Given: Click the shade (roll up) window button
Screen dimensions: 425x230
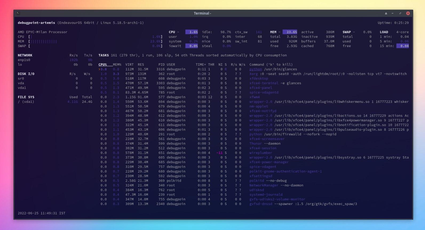Looking at the screenshot, I should click(386, 13).
